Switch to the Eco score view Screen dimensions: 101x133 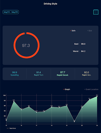pyautogui.click(x=90, y=31)
